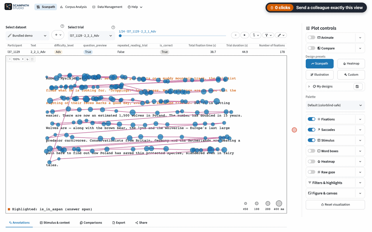
Task: Open the Corpus Analysis page
Action: [x=73, y=7]
